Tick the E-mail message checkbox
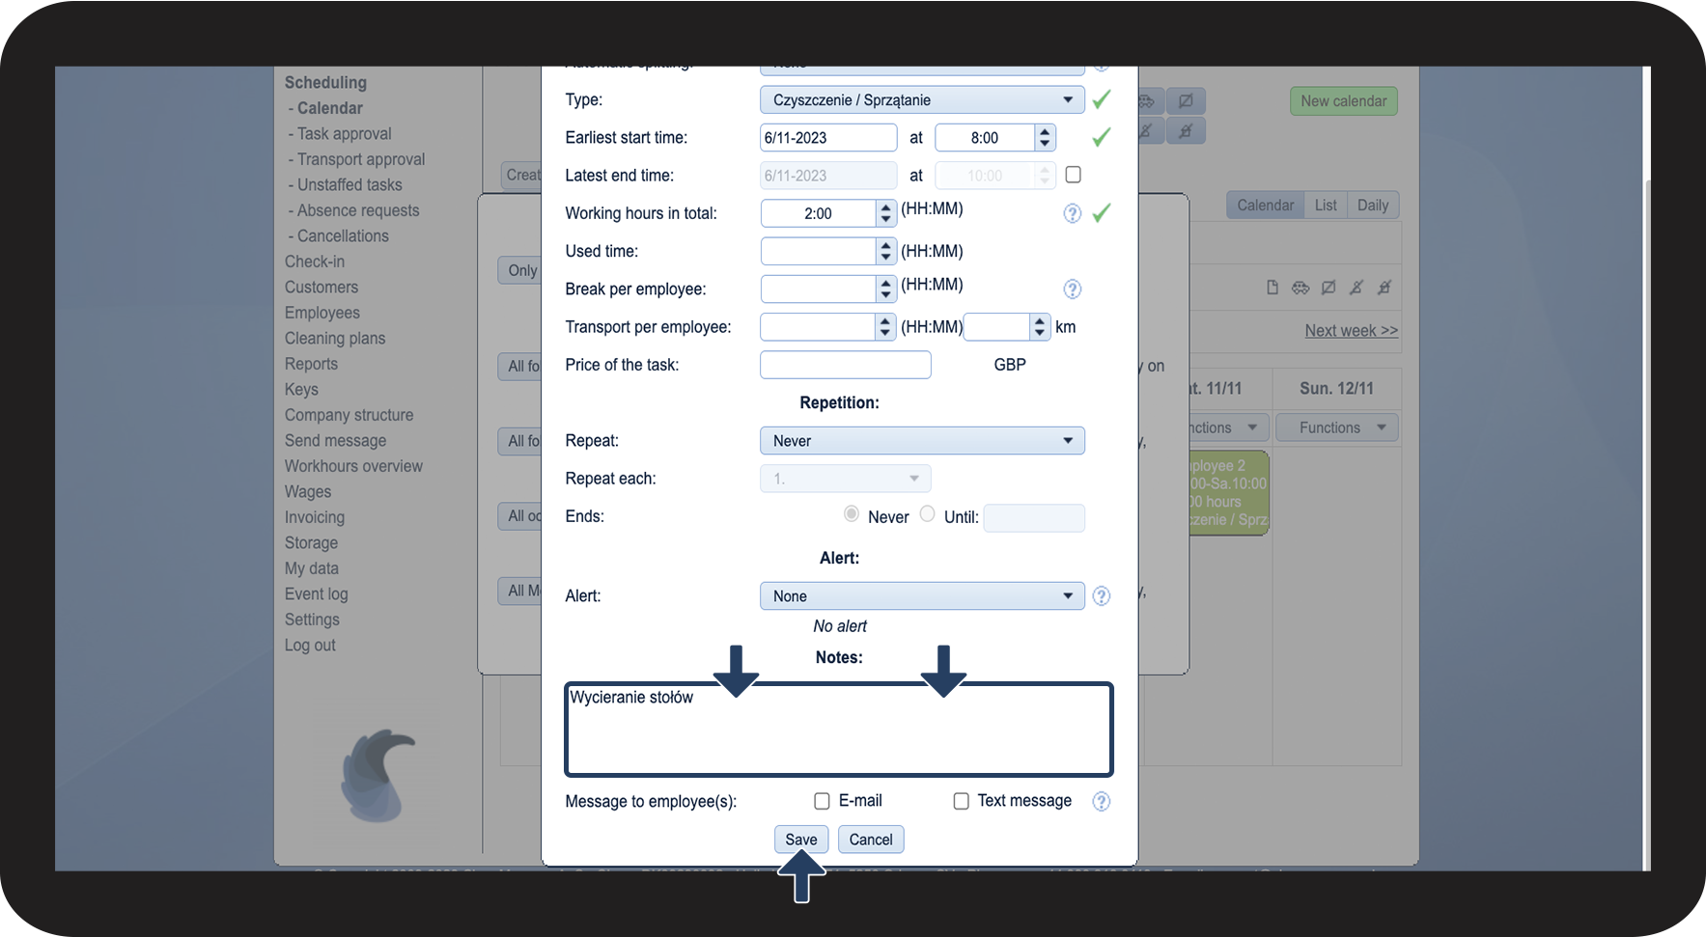 (x=822, y=801)
